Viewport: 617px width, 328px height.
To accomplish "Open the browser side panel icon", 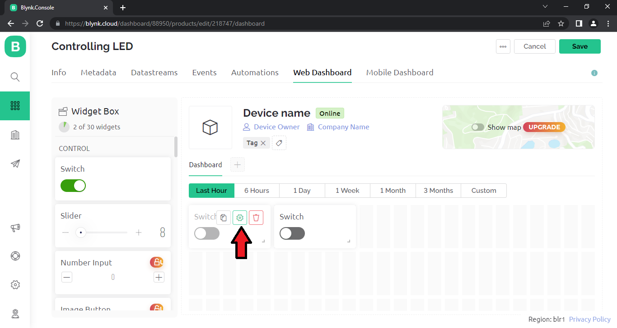I will (x=579, y=23).
